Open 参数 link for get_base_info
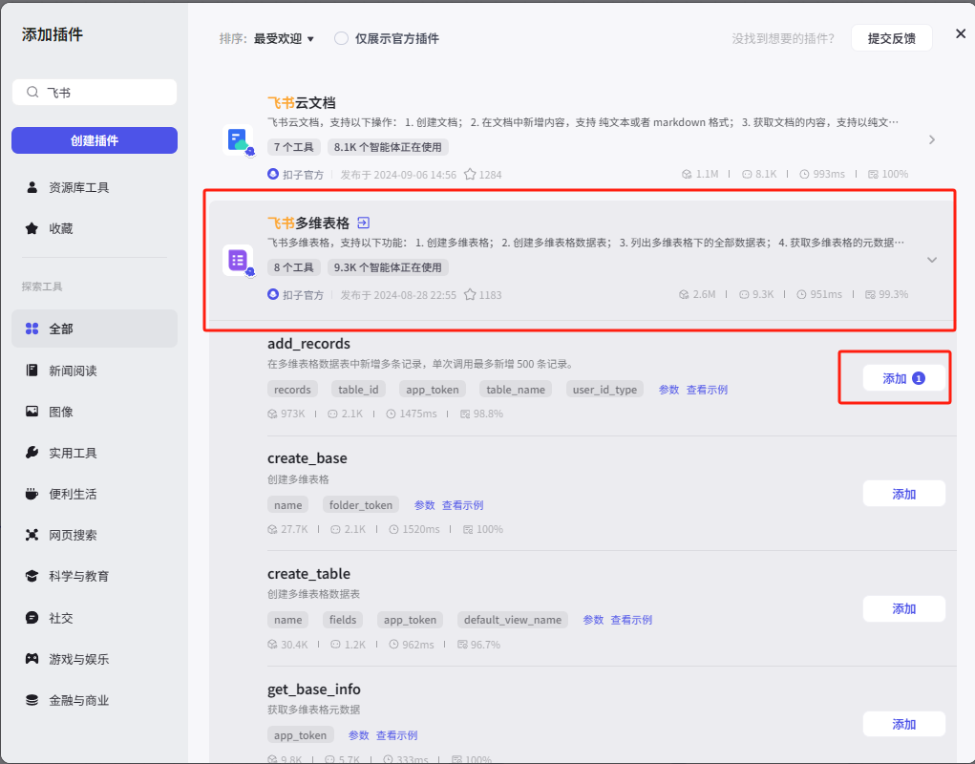975x764 pixels. point(358,735)
